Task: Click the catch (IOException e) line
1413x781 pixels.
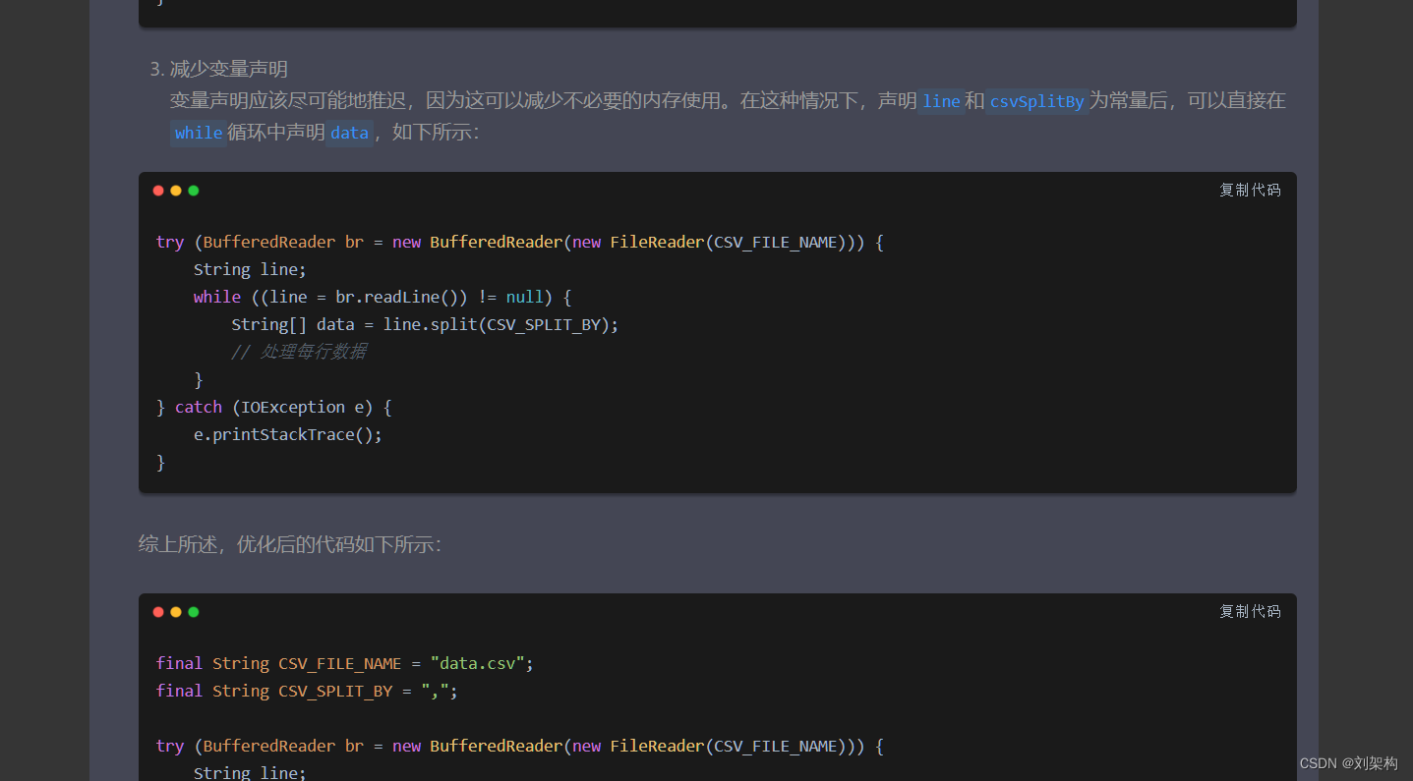Action: (x=283, y=407)
